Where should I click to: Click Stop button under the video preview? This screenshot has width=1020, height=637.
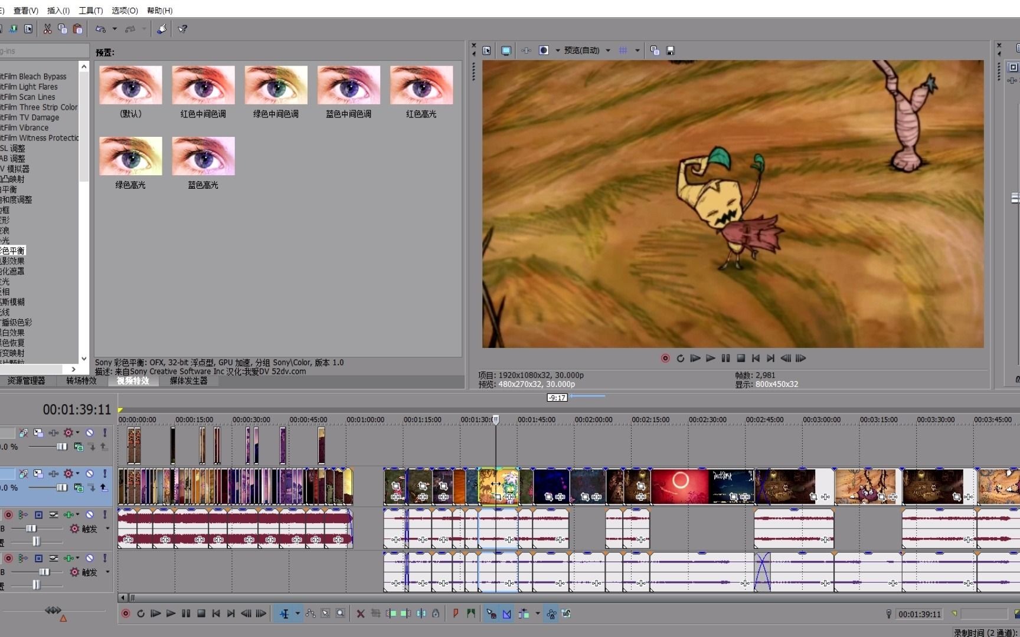point(741,358)
